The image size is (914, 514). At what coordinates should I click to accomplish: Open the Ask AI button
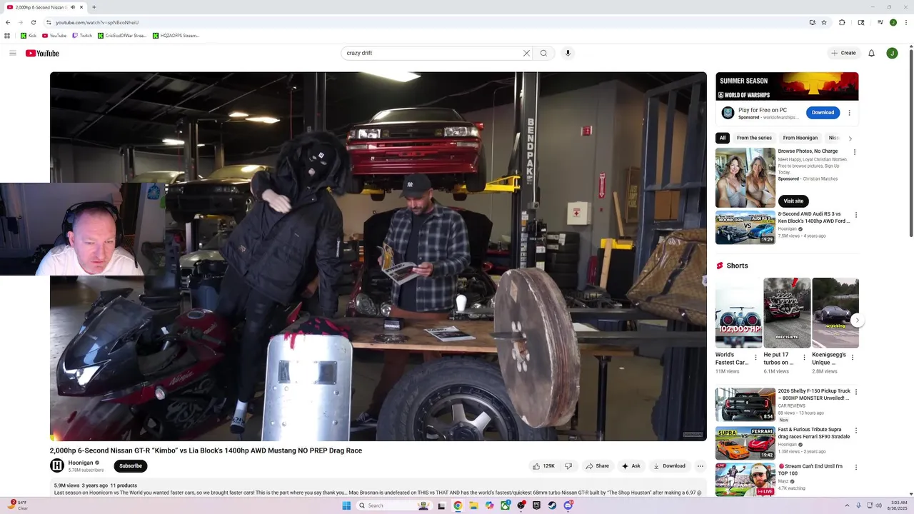point(631,466)
